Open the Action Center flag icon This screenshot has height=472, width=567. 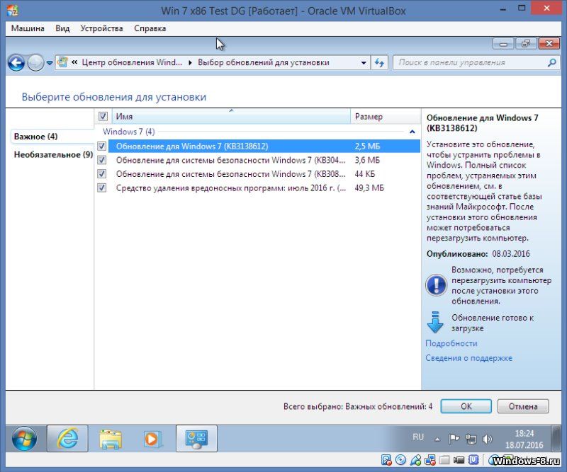454,439
